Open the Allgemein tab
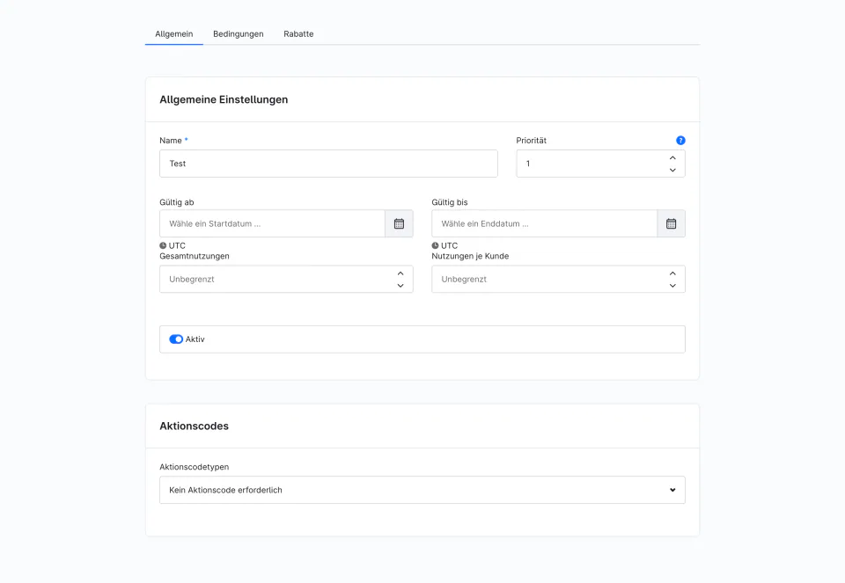845x583 pixels. tap(173, 34)
